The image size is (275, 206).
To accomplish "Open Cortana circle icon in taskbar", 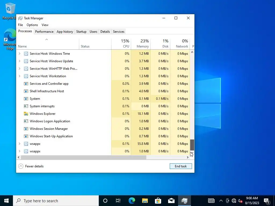I will click(105, 201).
